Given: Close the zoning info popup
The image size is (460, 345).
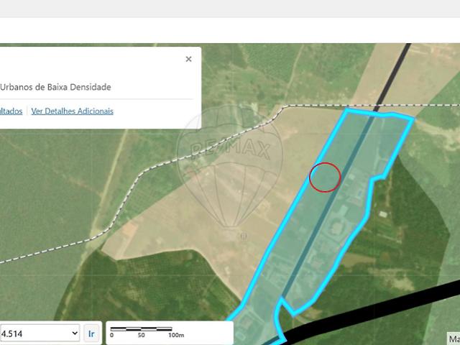Looking at the screenshot, I should (188, 60).
